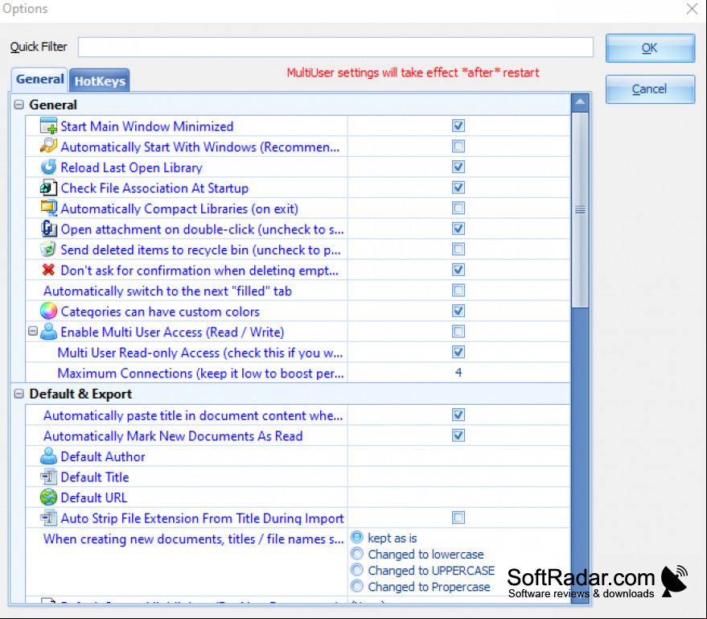Enable Multi User Access checkbox
The image size is (707, 619).
458,332
